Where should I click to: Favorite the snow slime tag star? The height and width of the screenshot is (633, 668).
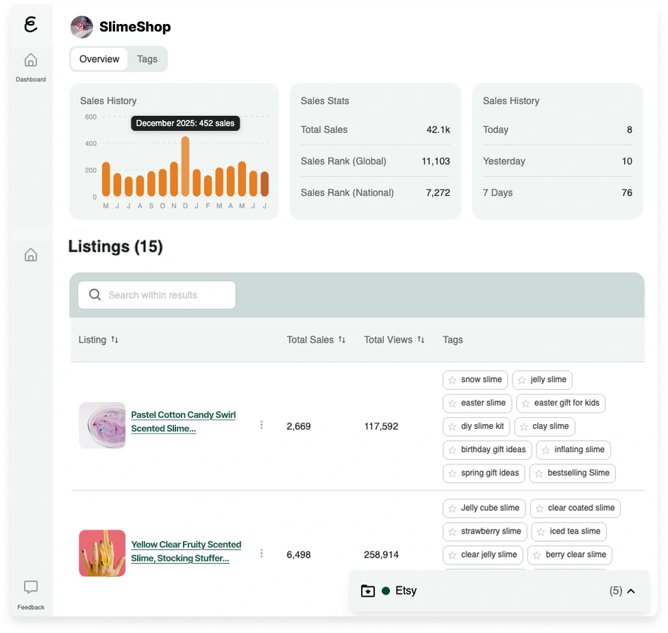[x=452, y=380]
